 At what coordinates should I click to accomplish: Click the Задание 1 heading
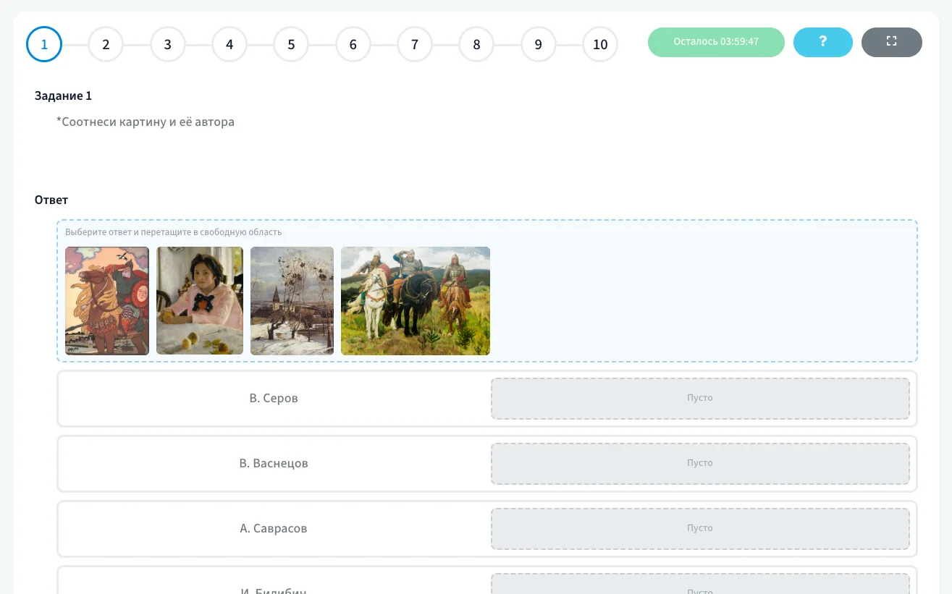click(x=64, y=96)
